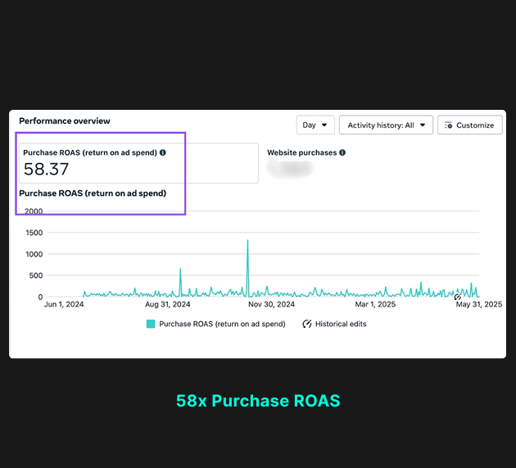Image resolution: width=516 pixels, height=468 pixels.
Task: Click the tallest spike in the ROAS chart
Action: pos(247,243)
